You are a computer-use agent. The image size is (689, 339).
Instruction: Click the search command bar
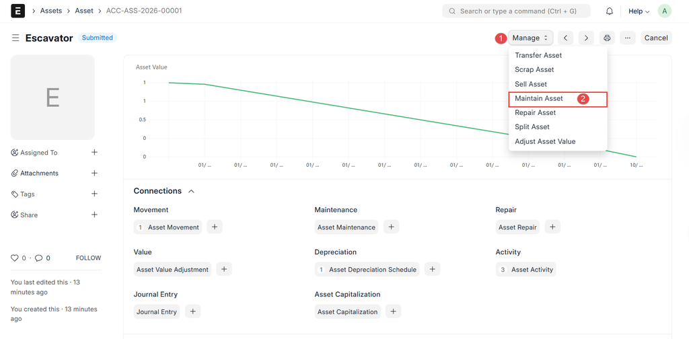click(516, 11)
